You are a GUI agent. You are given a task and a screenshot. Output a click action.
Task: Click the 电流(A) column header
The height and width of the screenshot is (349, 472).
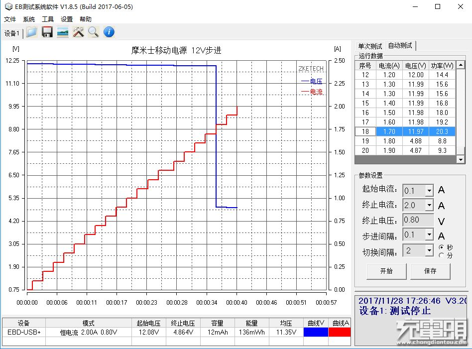tap(389, 66)
